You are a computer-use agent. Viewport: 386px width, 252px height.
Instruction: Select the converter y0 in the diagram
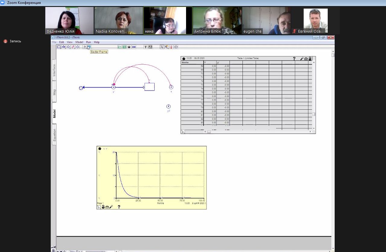(169, 106)
